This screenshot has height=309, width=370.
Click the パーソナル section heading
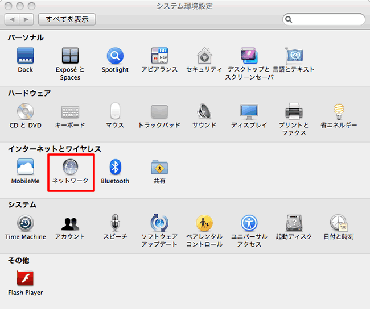26,37
